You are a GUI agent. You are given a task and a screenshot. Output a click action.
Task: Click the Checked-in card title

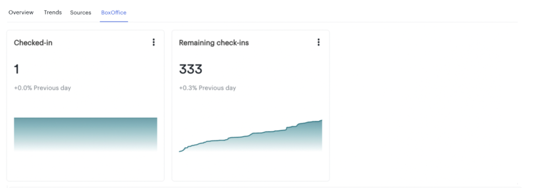33,43
